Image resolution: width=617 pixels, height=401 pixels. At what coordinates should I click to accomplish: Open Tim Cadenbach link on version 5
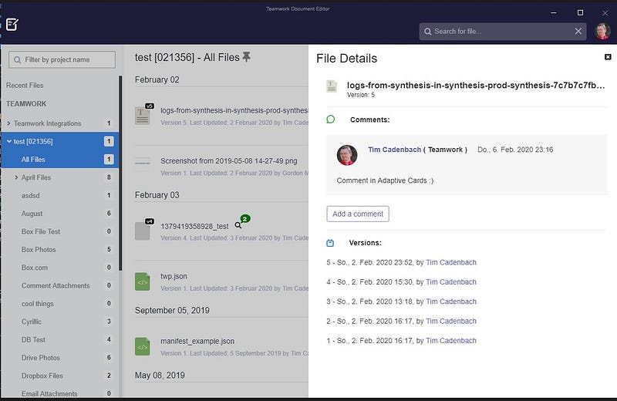[451, 262]
